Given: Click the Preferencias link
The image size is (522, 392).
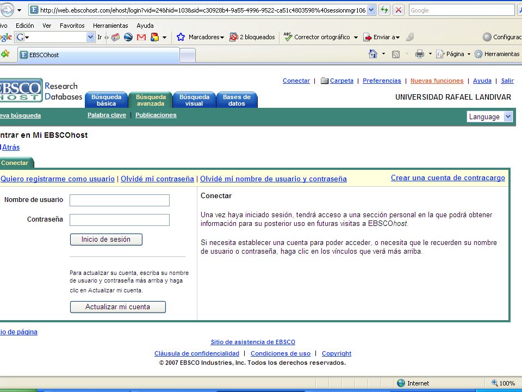Looking at the screenshot, I should coord(382,81).
